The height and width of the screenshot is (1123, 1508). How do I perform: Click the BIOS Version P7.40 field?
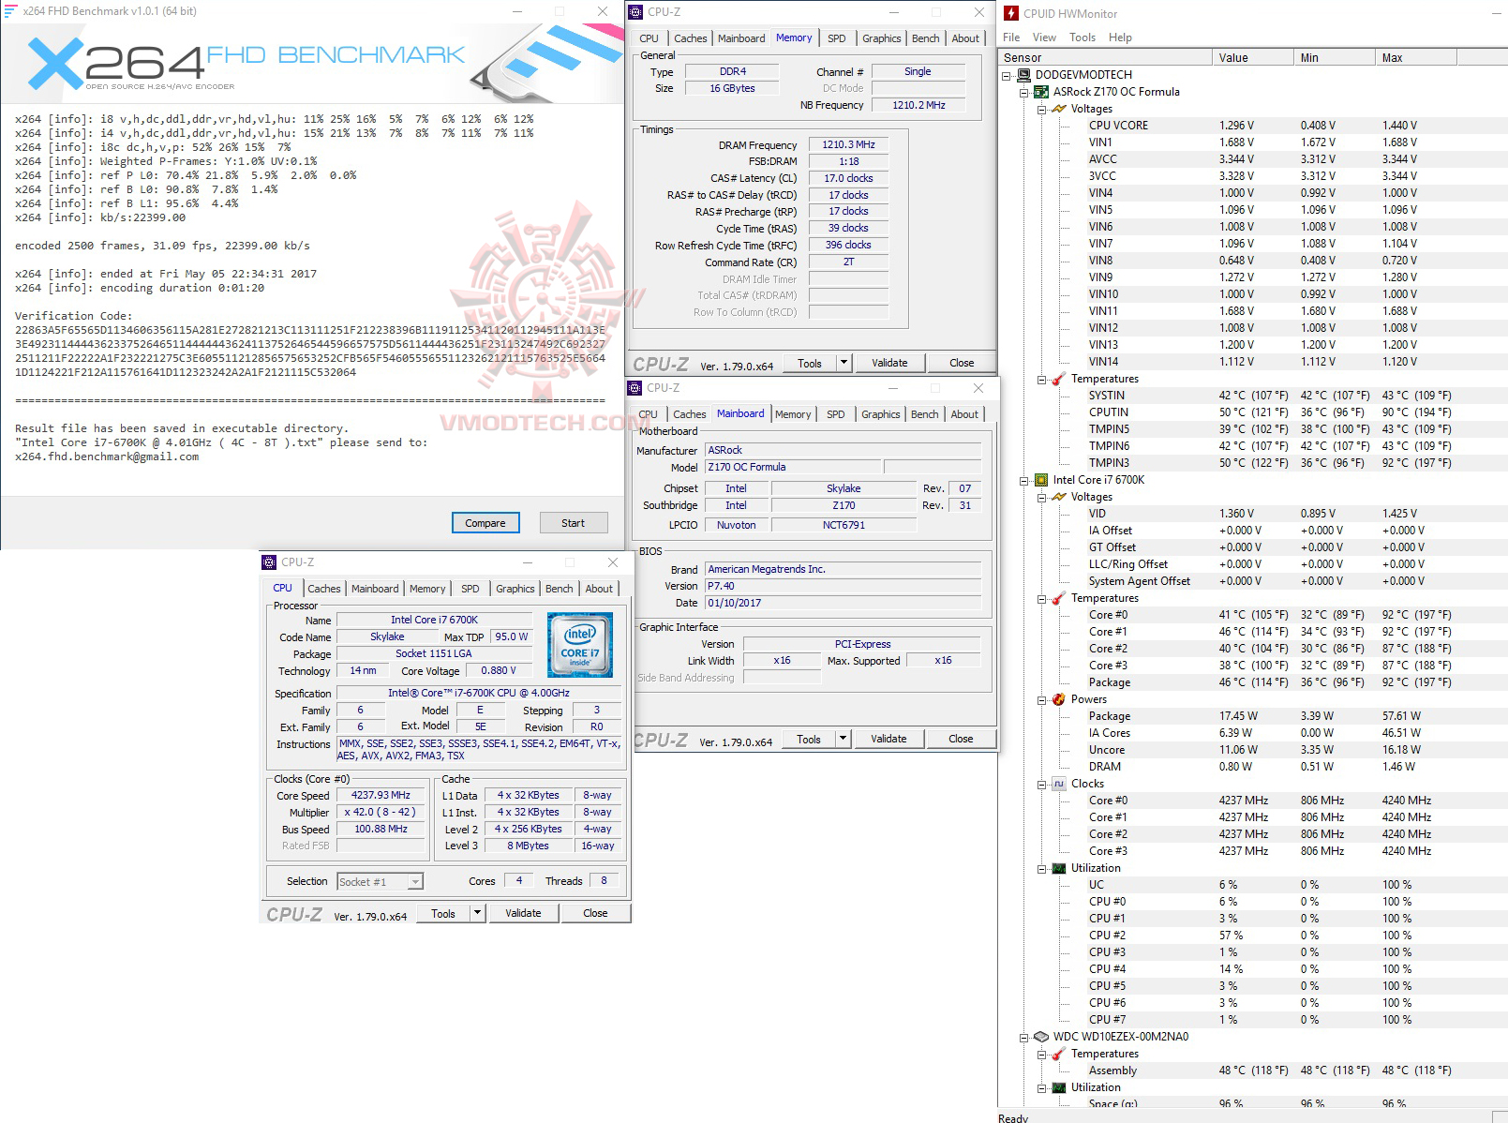click(844, 586)
